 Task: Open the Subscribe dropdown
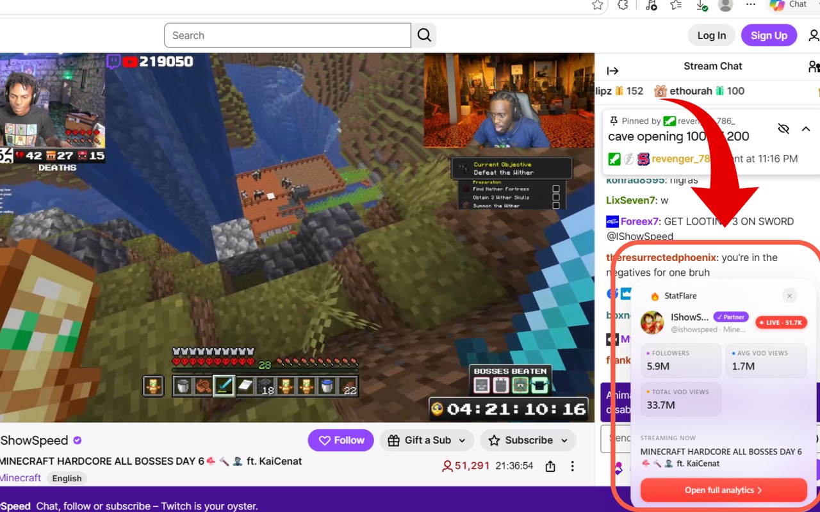(x=528, y=440)
